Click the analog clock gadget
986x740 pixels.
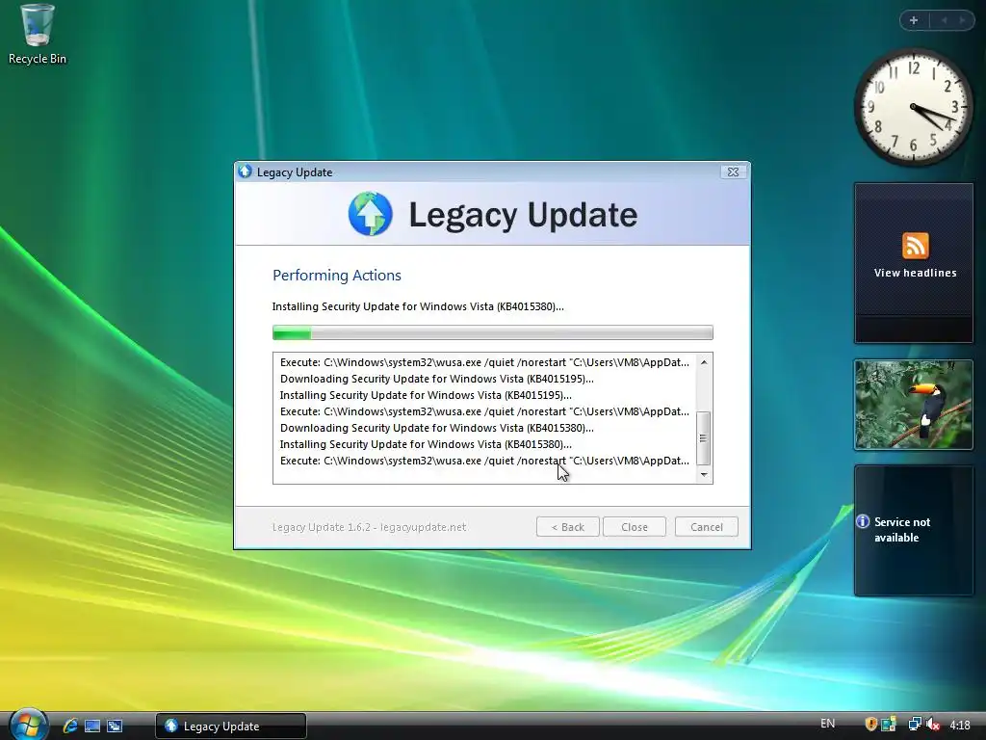pos(914,107)
